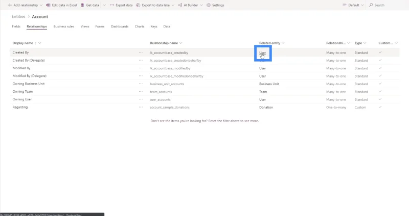Open more options for Created By (Delegate)
409x216 pixels.
(141, 60)
